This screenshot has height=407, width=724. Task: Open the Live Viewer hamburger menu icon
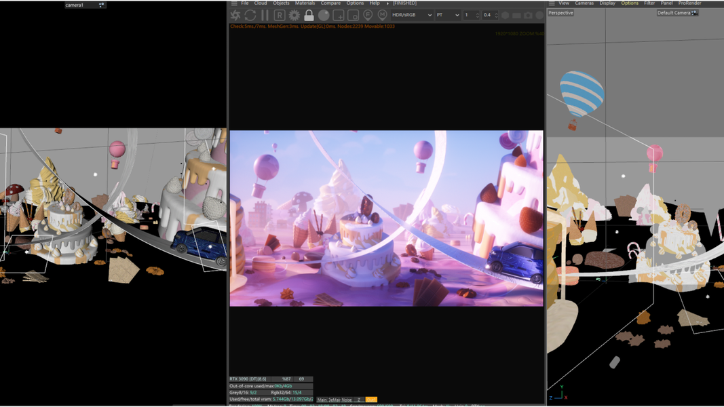234,3
